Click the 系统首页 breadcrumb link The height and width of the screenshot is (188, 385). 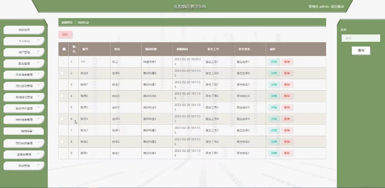click(67, 23)
